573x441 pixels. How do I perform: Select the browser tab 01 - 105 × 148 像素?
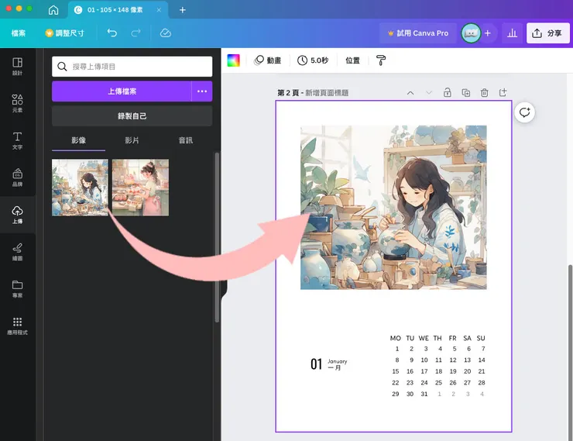coord(115,10)
